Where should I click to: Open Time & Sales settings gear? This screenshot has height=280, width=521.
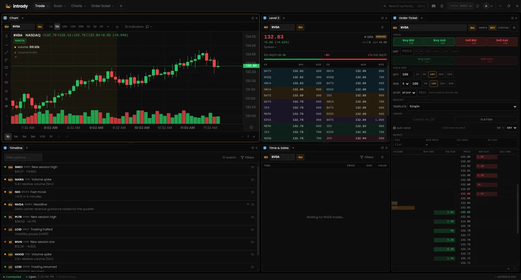tap(382, 157)
